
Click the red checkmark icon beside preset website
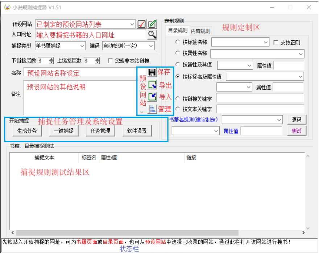(142, 24)
